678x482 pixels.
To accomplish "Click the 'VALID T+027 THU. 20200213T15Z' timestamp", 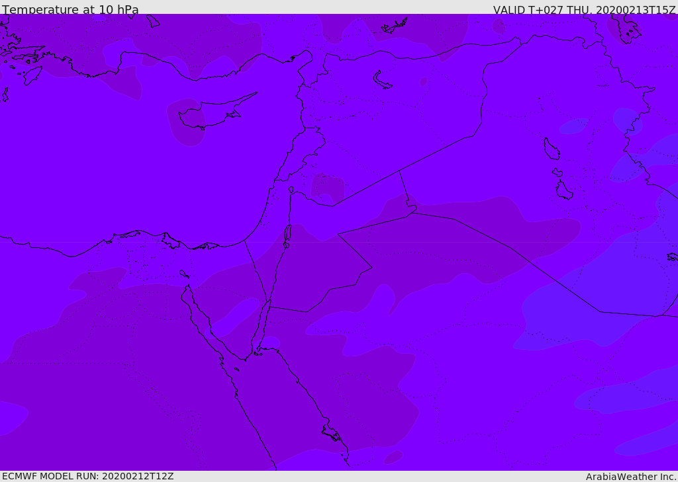I will click(x=585, y=9).
